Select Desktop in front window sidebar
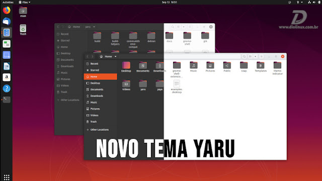This screenshot has height=181, width=322. tap(101, 83)
